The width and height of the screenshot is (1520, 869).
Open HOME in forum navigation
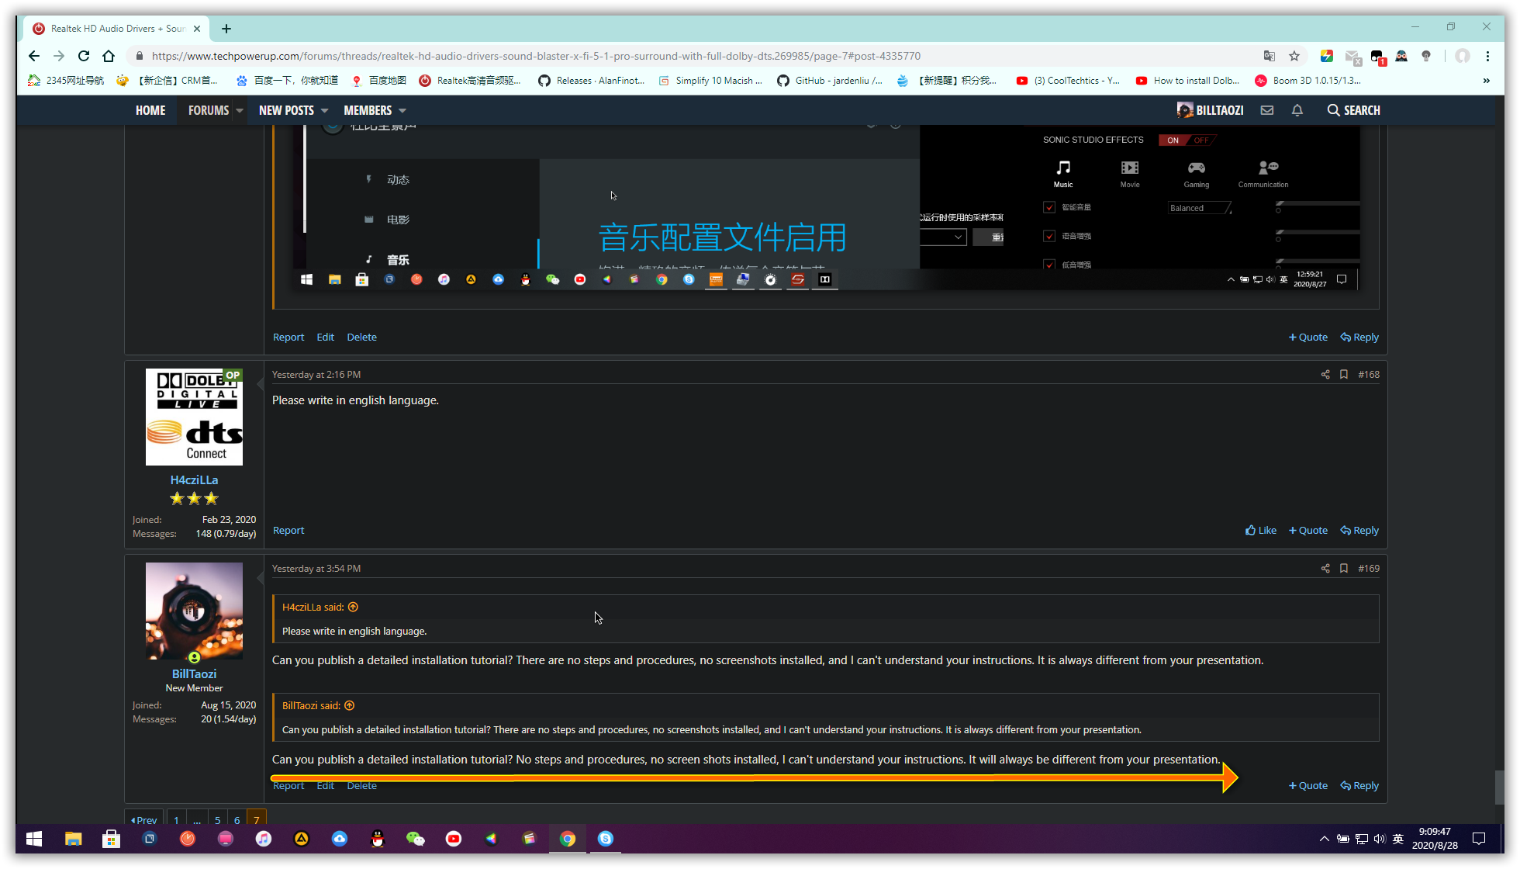click(150, 110)
